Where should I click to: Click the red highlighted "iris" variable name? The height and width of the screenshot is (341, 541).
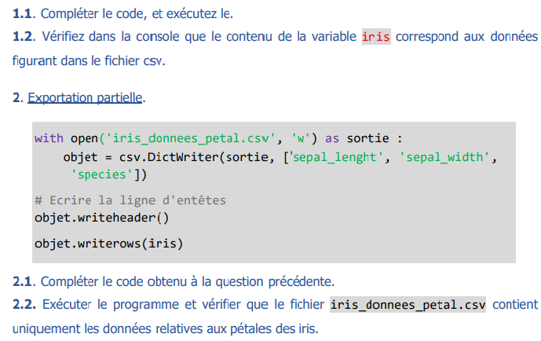376,36
